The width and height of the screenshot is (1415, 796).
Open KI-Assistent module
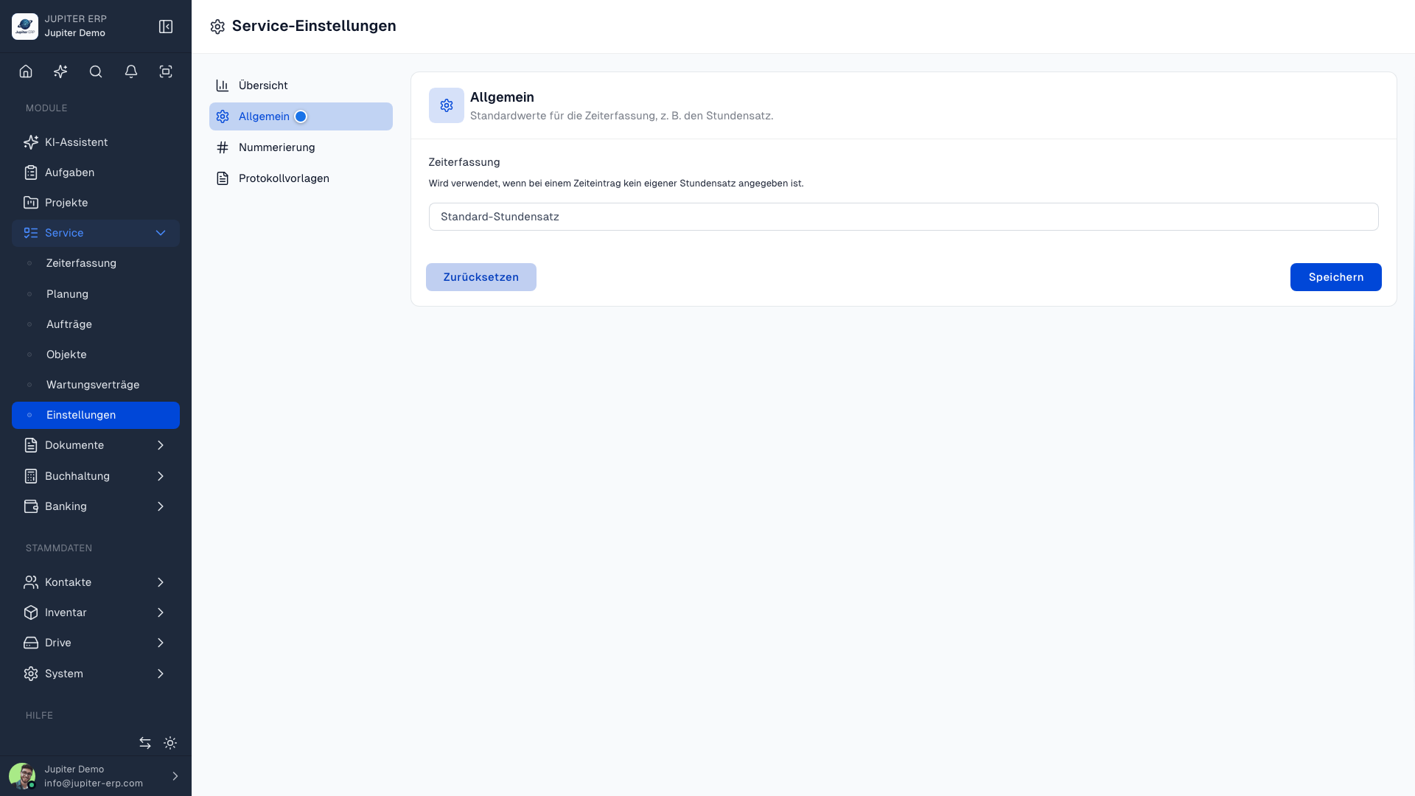(x=96, y=142)
